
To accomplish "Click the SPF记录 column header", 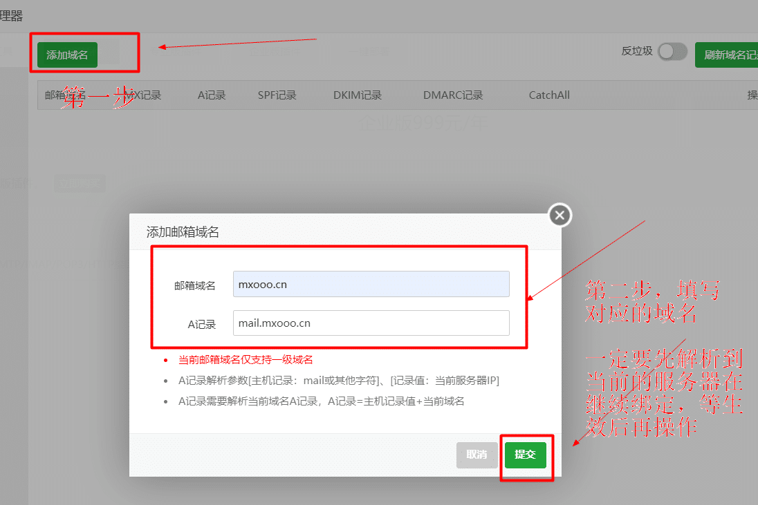I will pyautogui.click(x=277, y=95).
